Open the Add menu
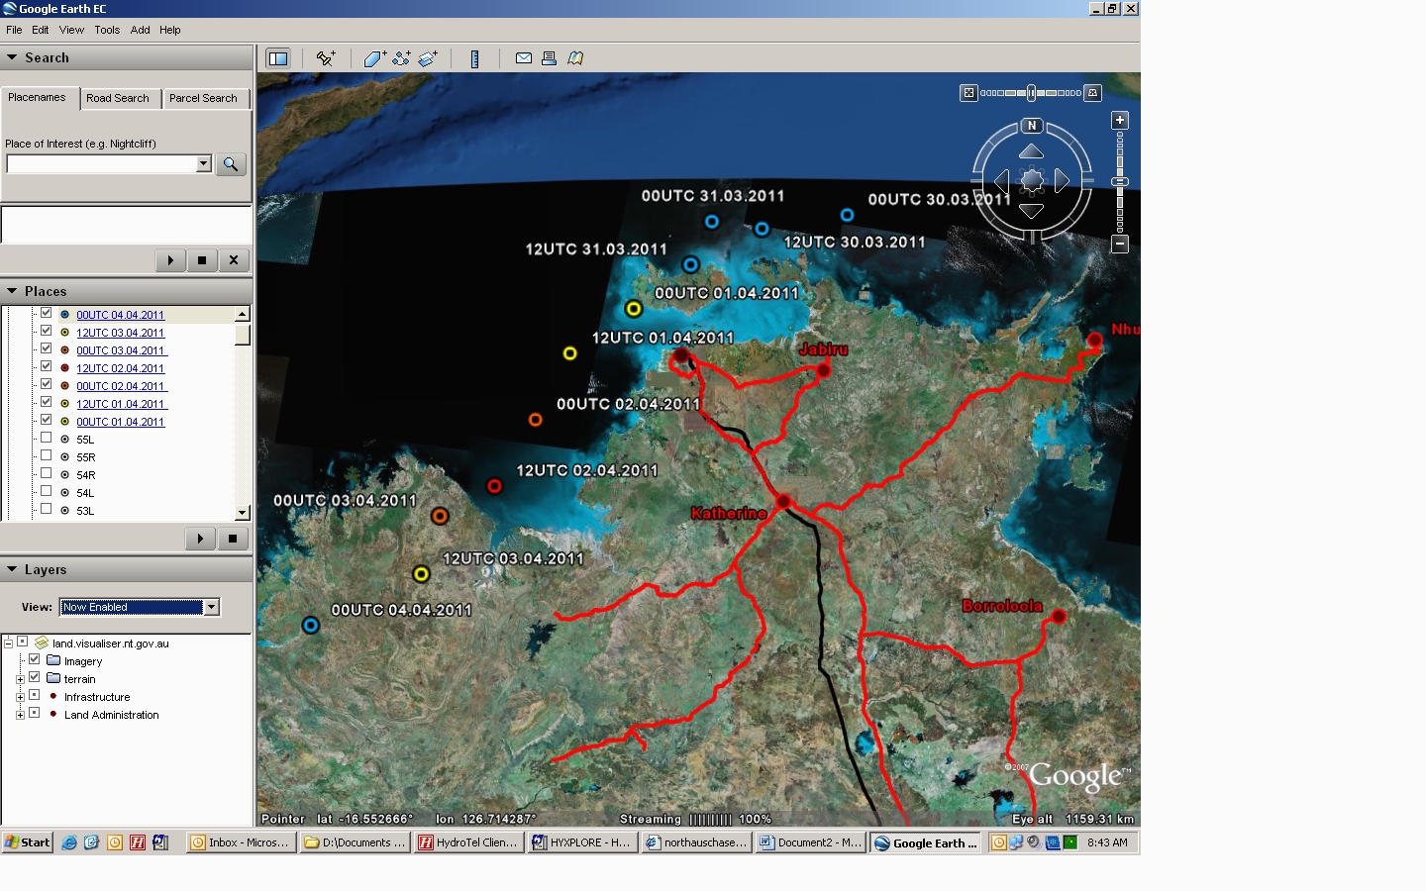1426x891 pixels. 141,30
